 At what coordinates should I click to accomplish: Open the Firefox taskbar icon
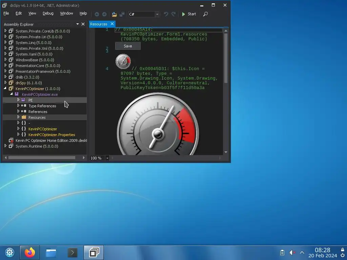tap(30, 253)
